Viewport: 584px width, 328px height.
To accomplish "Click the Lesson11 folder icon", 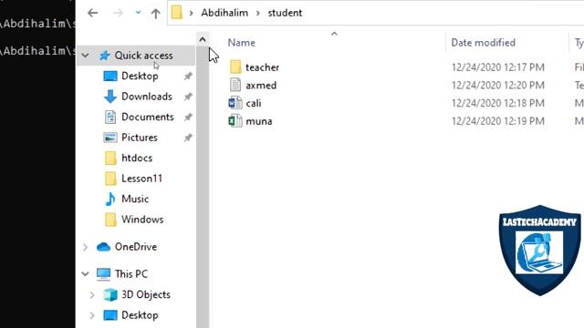I will point(110,179).
